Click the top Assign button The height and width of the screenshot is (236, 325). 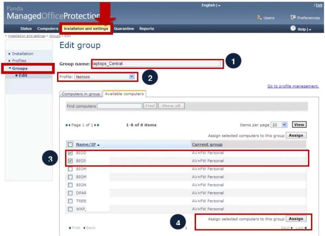point(296,136)
